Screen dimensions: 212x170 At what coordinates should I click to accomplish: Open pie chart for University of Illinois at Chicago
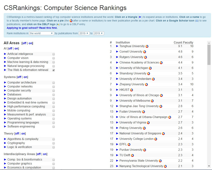(161, 95)
